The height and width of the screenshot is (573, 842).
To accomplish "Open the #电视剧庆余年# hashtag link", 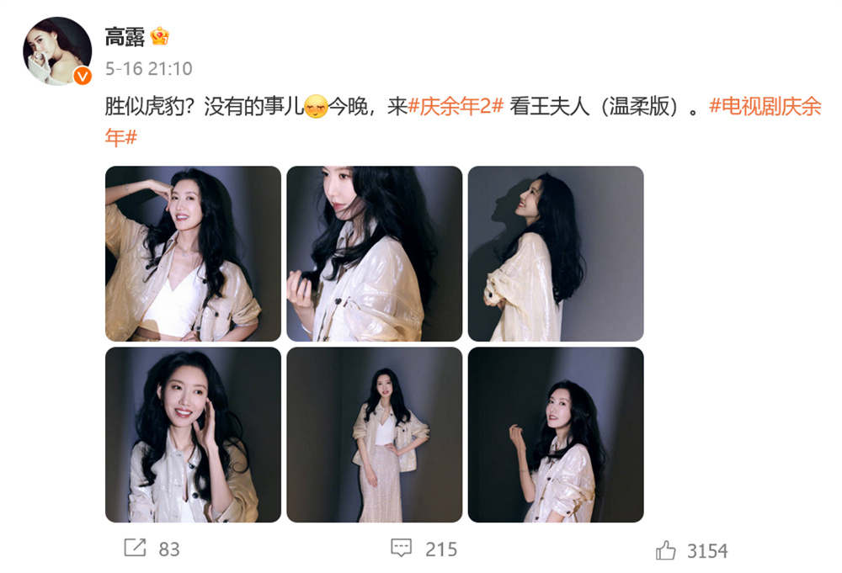I will pyautogui.click(x=463, y=122).
